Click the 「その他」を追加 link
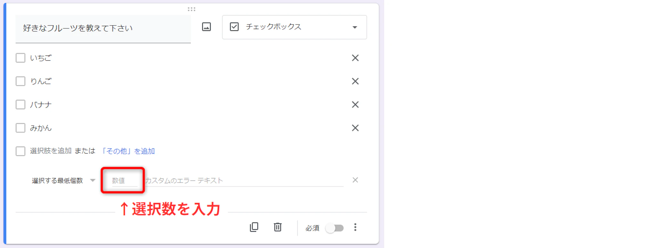 point(128,151)
